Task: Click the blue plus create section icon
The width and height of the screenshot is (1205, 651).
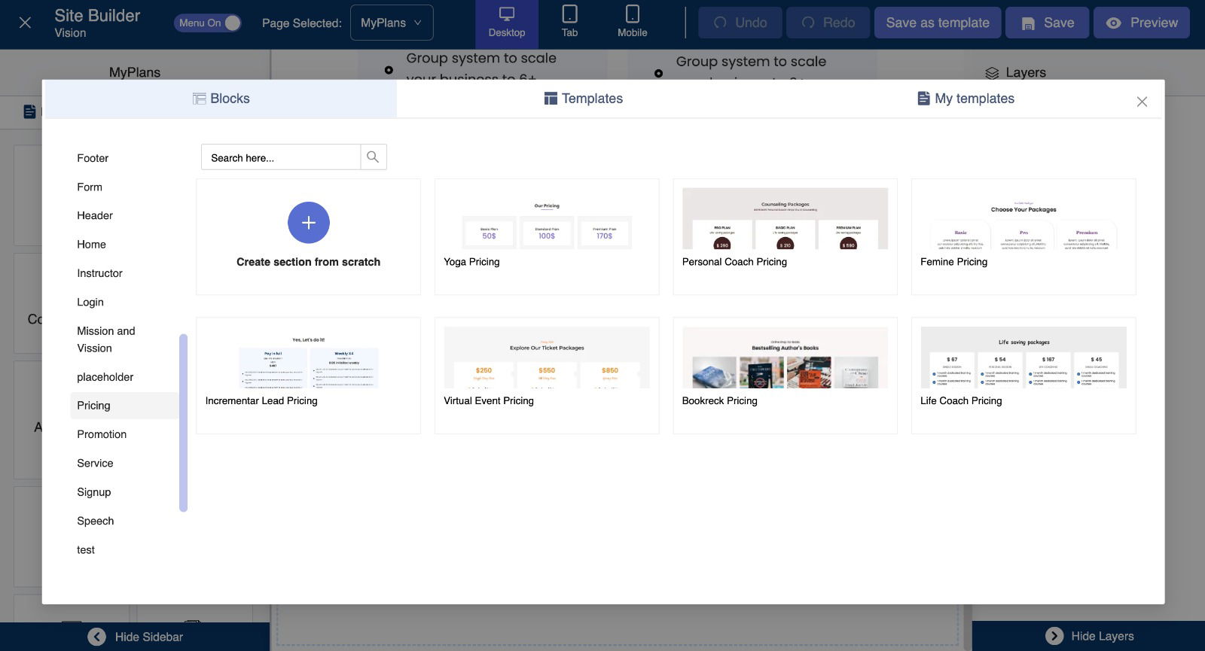Action: tap(308, 223)
